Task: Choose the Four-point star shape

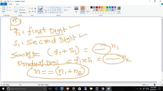Action: (x=48, y=12)
